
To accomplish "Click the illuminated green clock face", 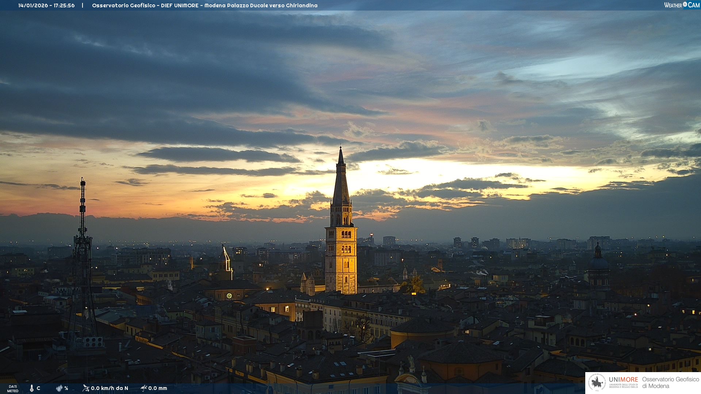I will 229,295.
